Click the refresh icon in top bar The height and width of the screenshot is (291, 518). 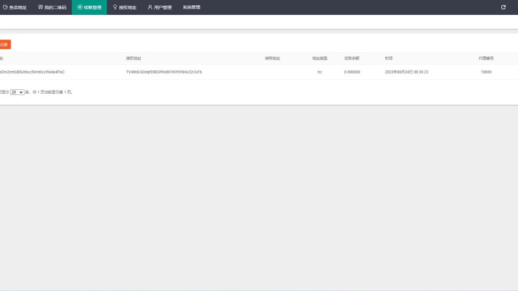(x=503, y=7)
